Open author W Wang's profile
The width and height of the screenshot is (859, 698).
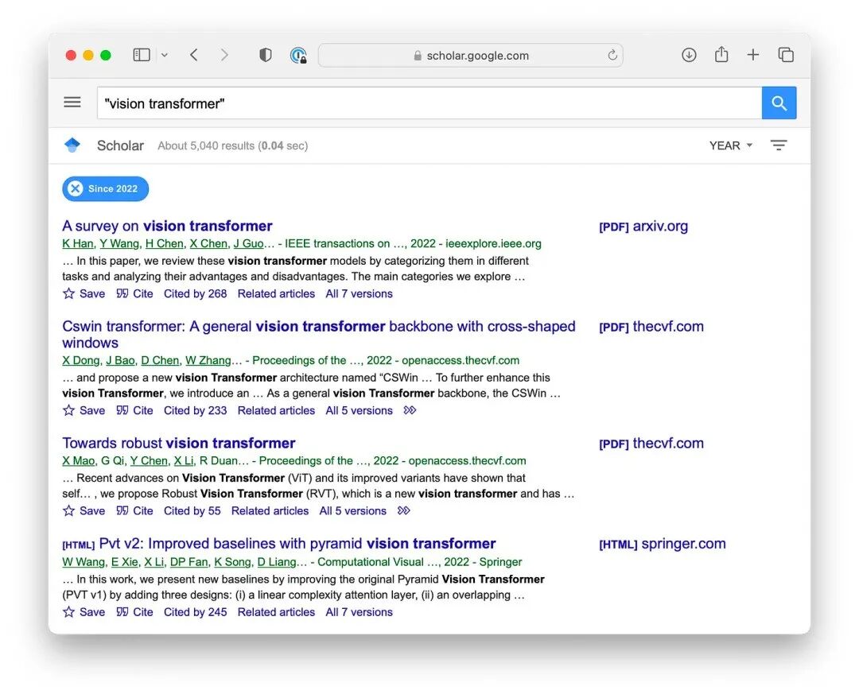tap(84, 562)
